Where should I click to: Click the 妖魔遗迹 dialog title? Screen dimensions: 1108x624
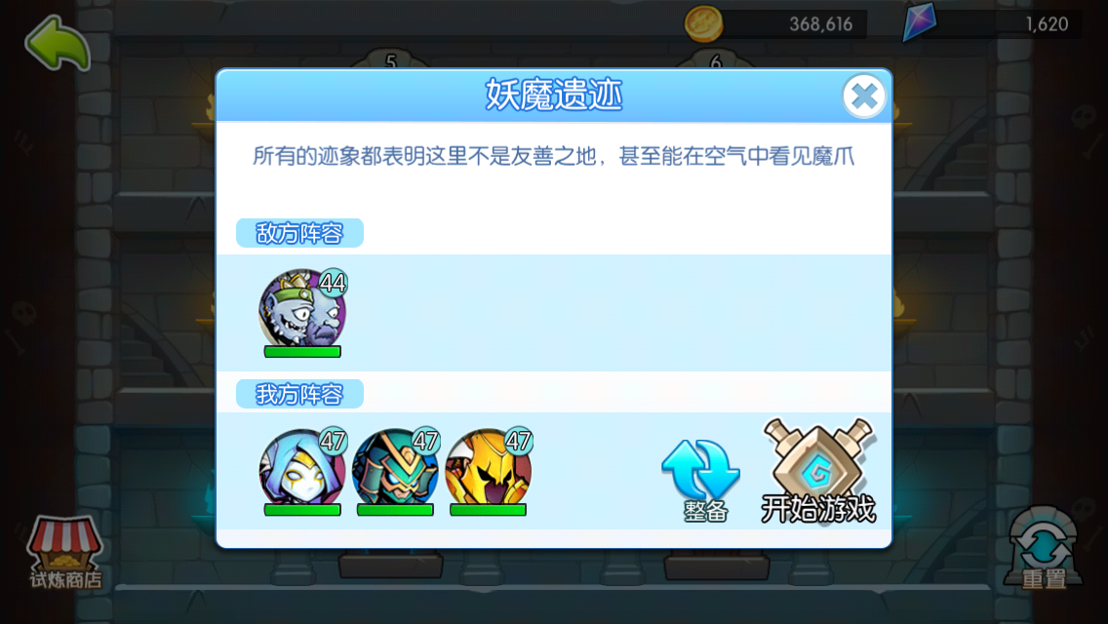pyautogui.click(x=553, y=95)
